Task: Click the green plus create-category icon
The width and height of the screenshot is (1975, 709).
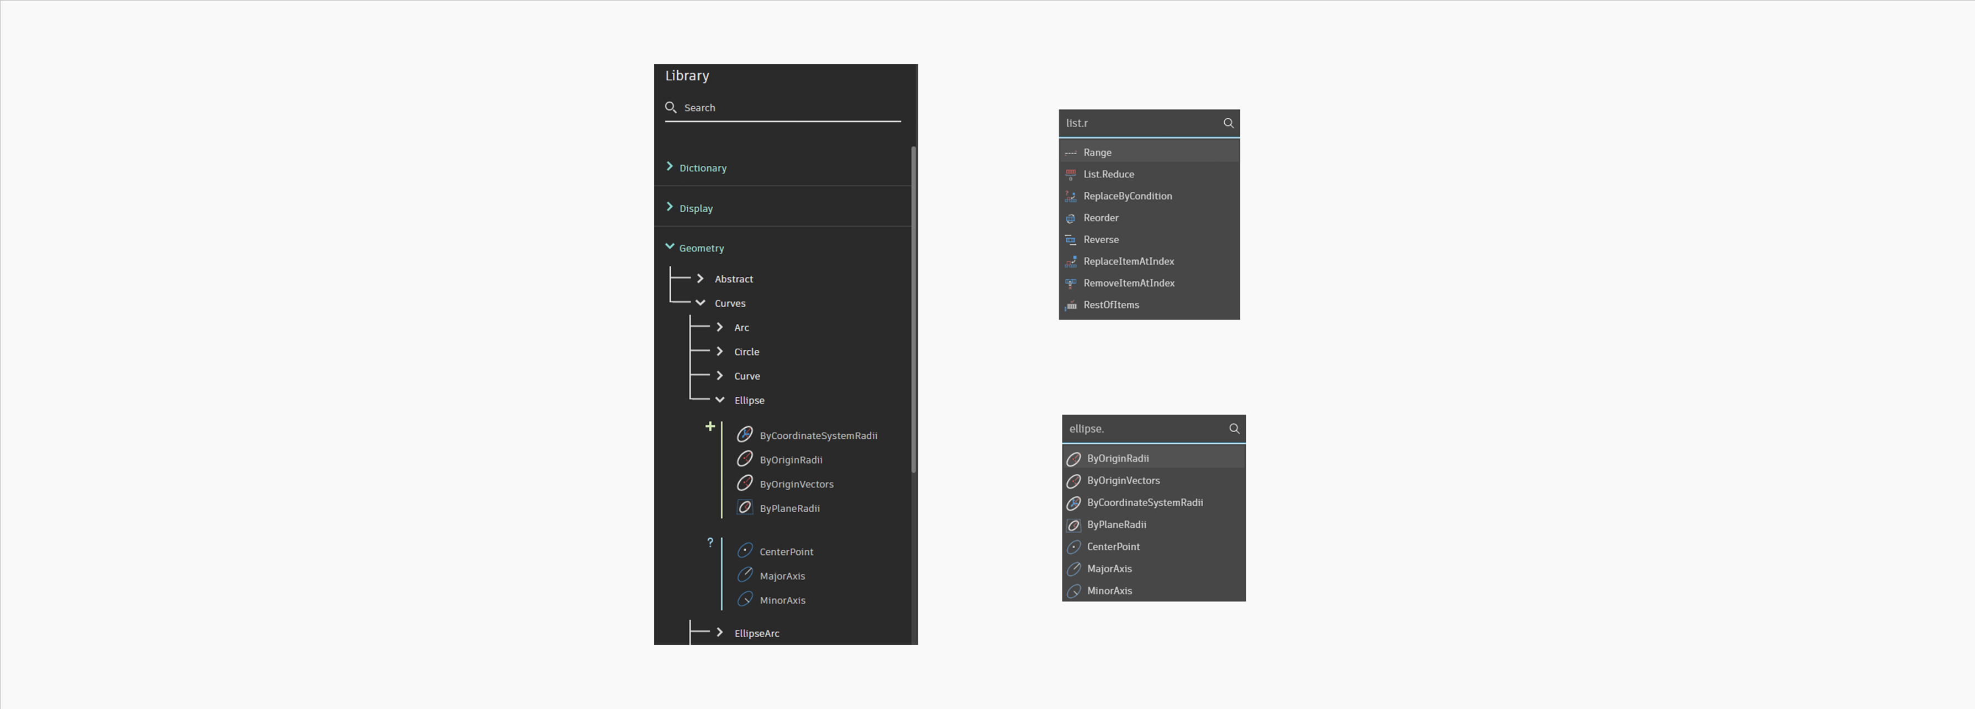Action: point(710,426)
